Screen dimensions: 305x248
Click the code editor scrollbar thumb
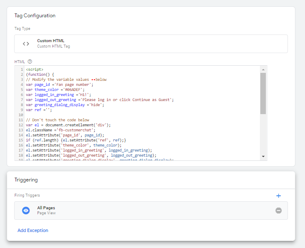263,93
